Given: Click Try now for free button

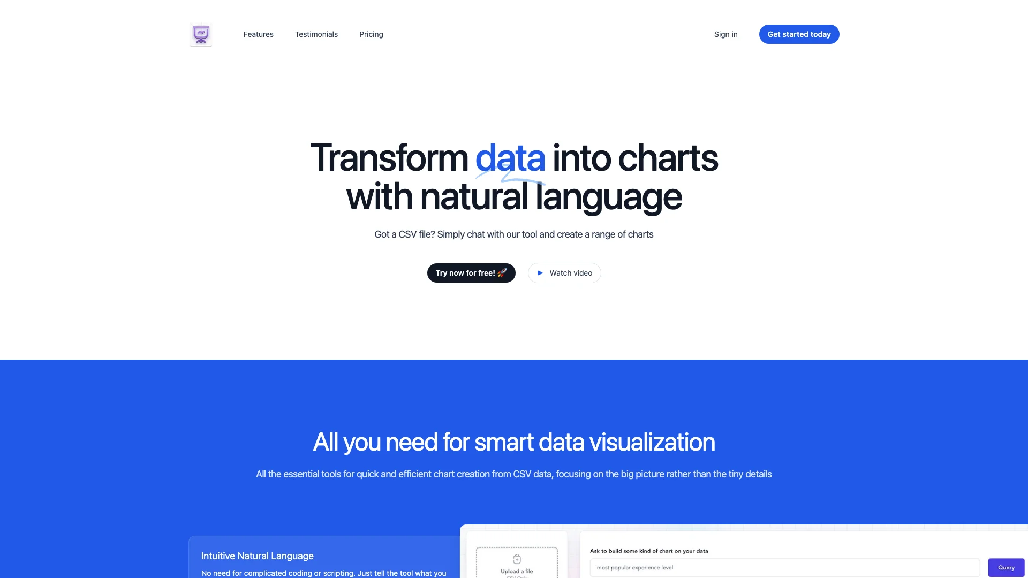Looking at the screenshot, I should (470, 272).
